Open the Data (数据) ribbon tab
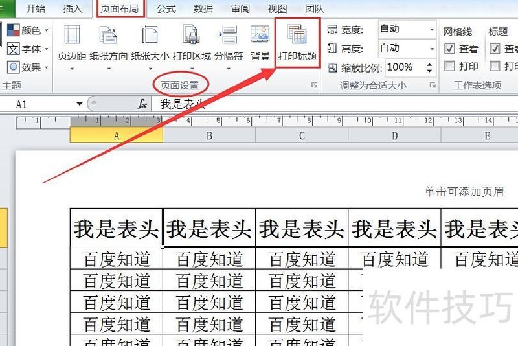This screenshot has width=518, height=346. pyautogui.click(x=203, y=8)
